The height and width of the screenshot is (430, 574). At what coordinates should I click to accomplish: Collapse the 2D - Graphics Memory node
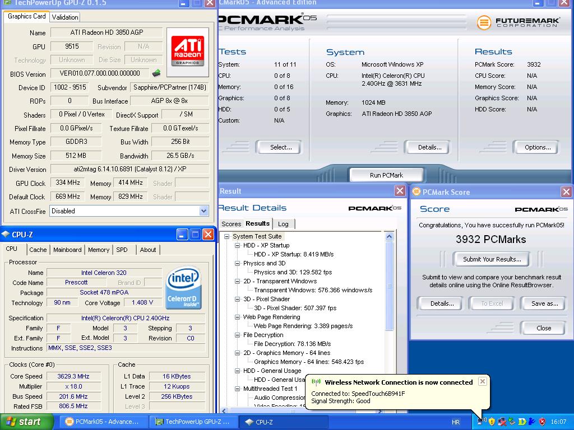(x=237, y=353)
